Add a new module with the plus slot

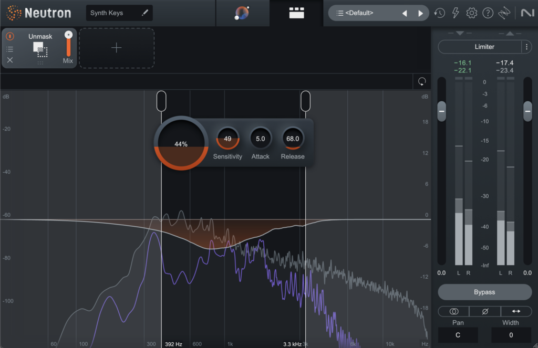(117, 48)
